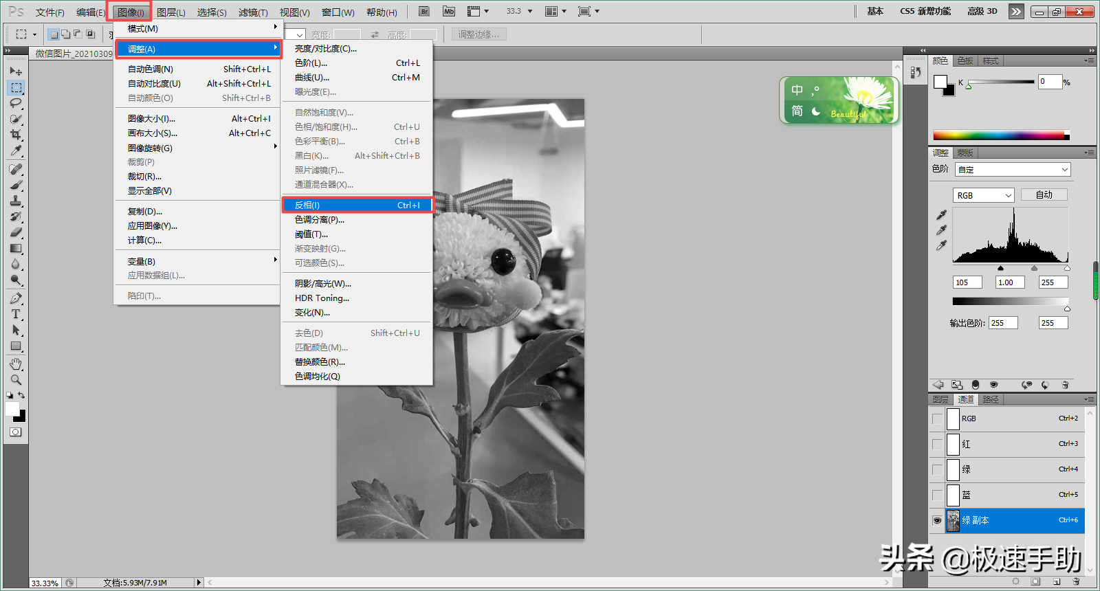This screenshot has height=591, width=1100.
Task: Choose 反相(I) from the adjustments submenu
Action: (357, 205)
